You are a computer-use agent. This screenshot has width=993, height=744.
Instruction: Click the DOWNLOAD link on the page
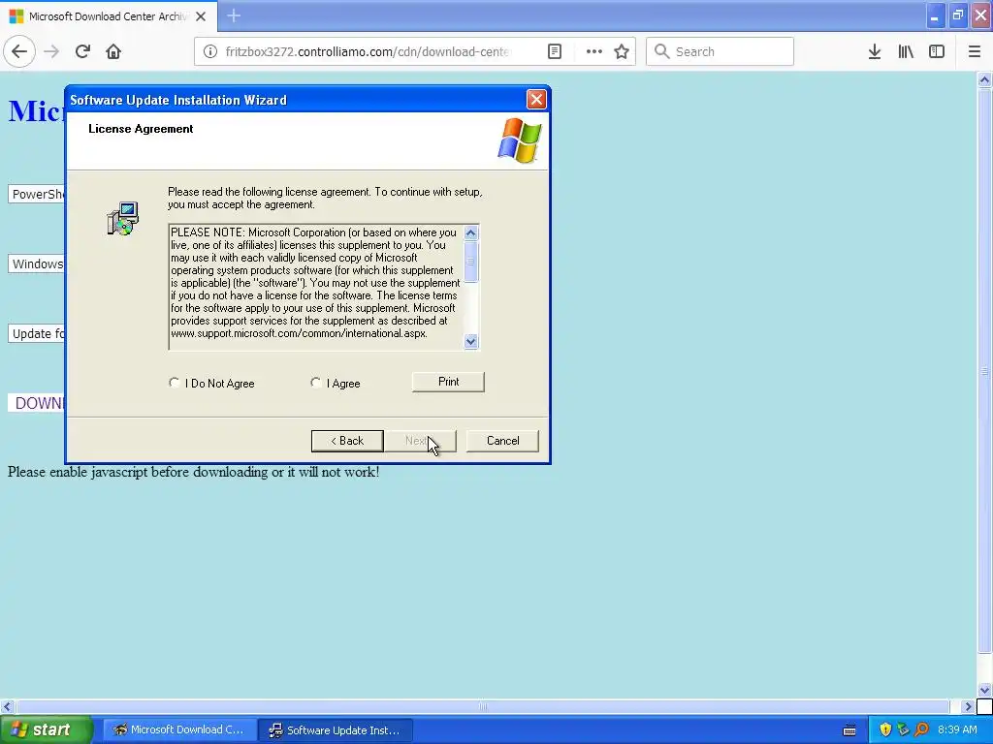(38, 403)
